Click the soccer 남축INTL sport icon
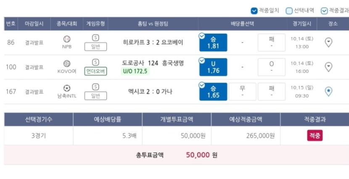The image size is (349, 179). pyautogui.click(x=67, y=88)
